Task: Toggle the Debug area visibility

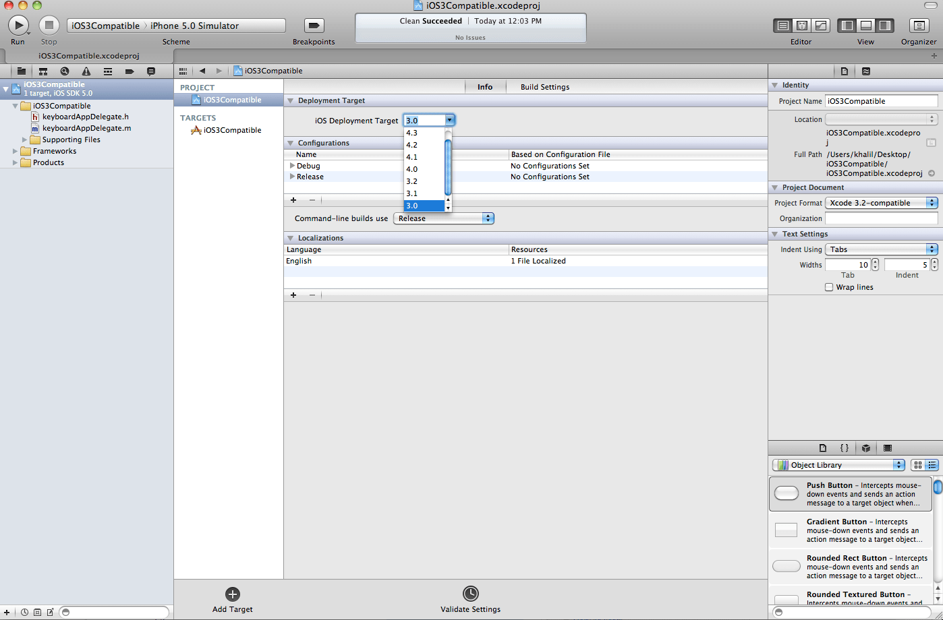Action: 866,26
